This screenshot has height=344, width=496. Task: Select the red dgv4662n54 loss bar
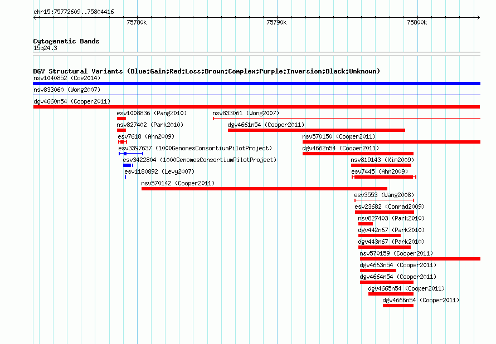click(x=358, y=154)
